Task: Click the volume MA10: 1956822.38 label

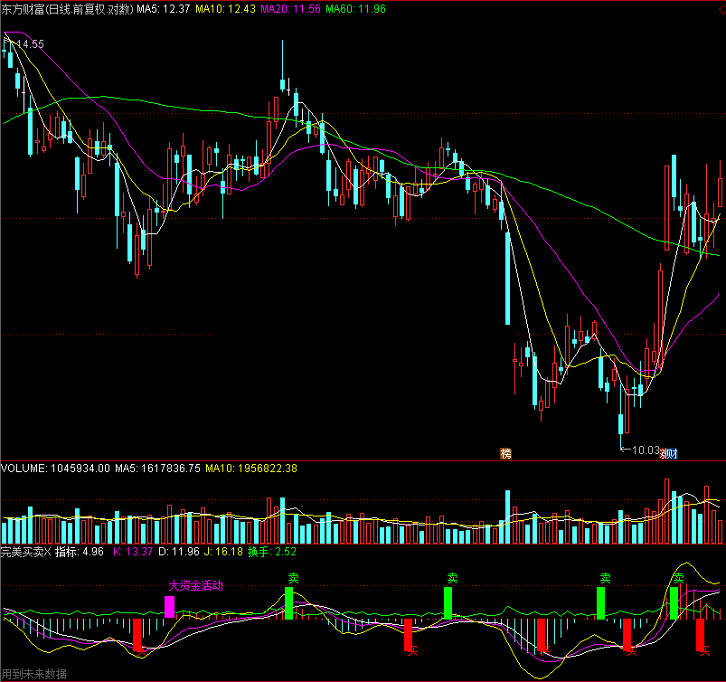Action: (x=251, y=469)
